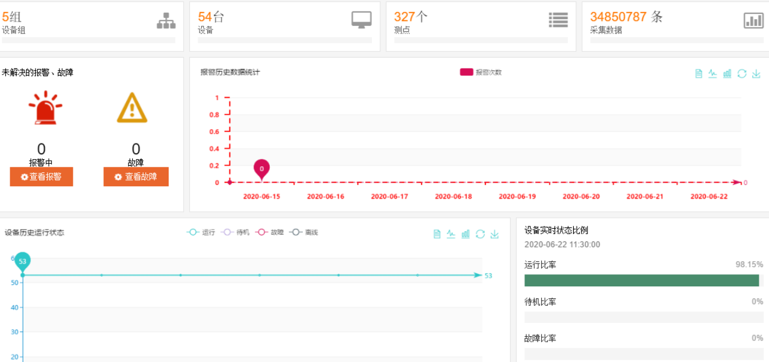Screen dimensions: 769x362
Task: Click the 0 marker pin on alarm chart
Action: point(261,169)
